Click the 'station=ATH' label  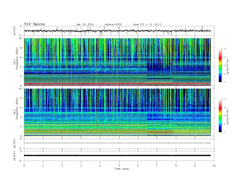pos(113,24)
